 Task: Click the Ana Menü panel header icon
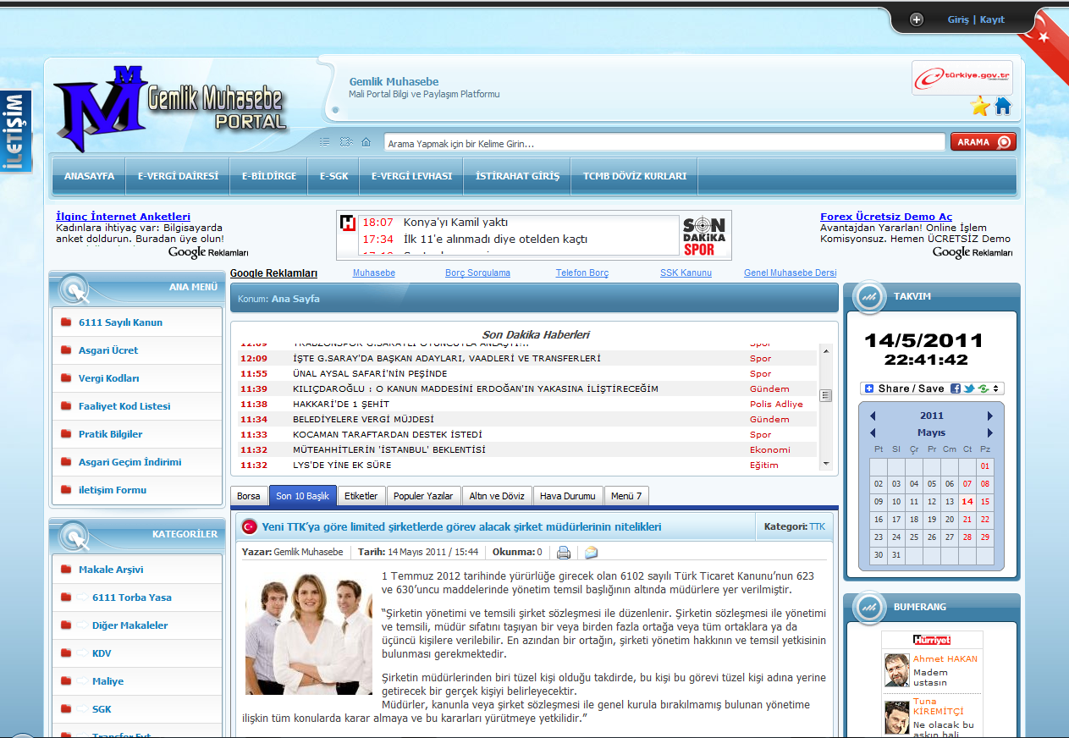(74, 289)
